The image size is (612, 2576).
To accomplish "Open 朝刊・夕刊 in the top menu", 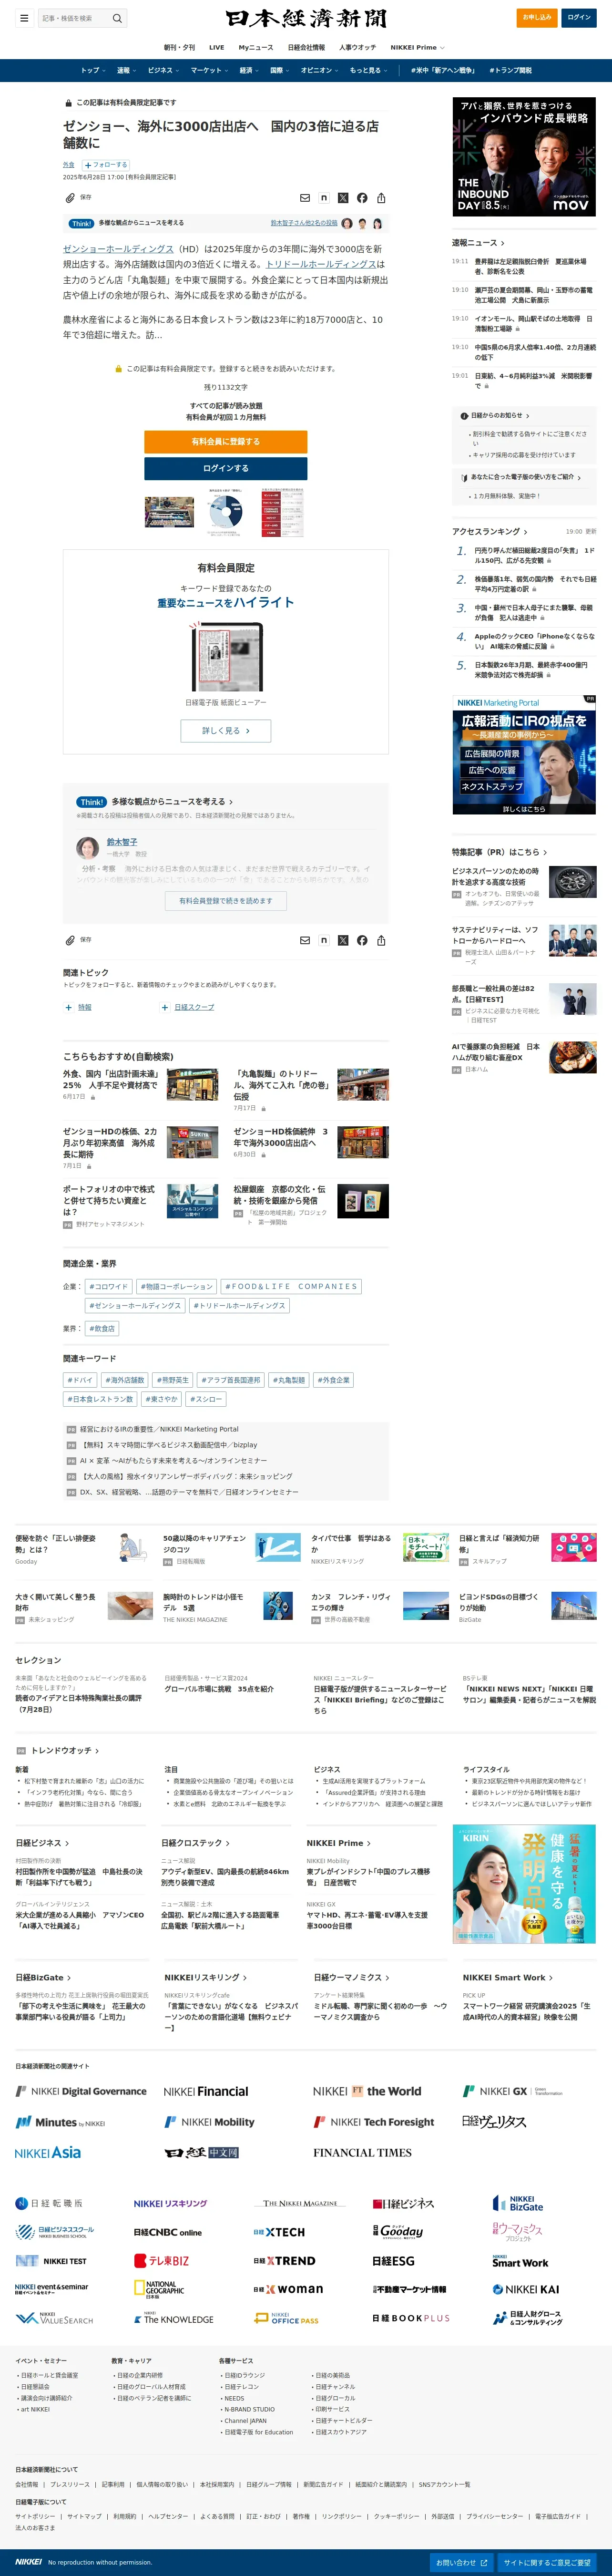I will (x=180, y=47).
